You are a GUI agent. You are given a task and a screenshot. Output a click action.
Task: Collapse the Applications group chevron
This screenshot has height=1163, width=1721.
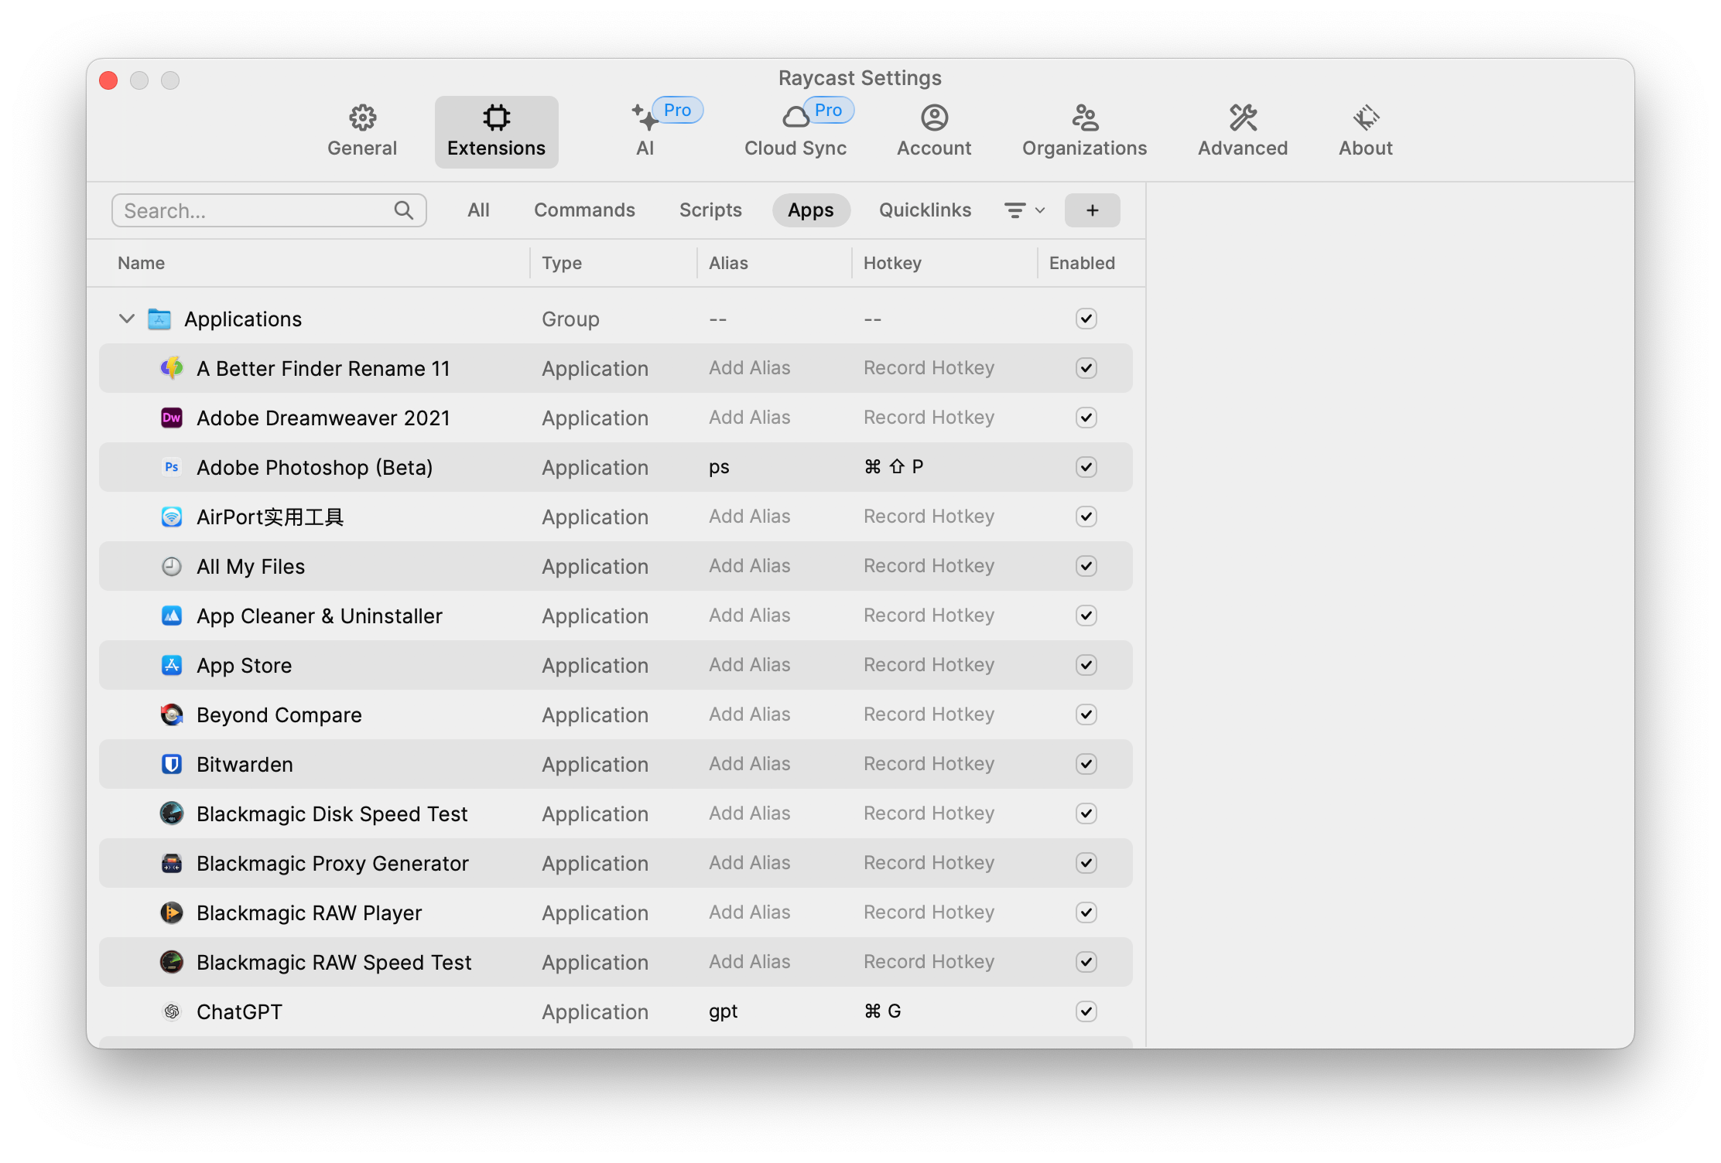click(x=127, y=319)
